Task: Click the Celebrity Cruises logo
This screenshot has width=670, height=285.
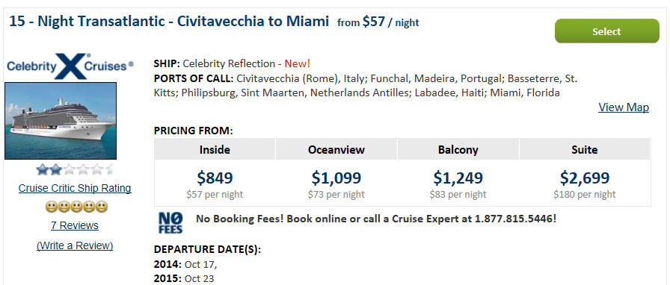Action: (70, 66)
